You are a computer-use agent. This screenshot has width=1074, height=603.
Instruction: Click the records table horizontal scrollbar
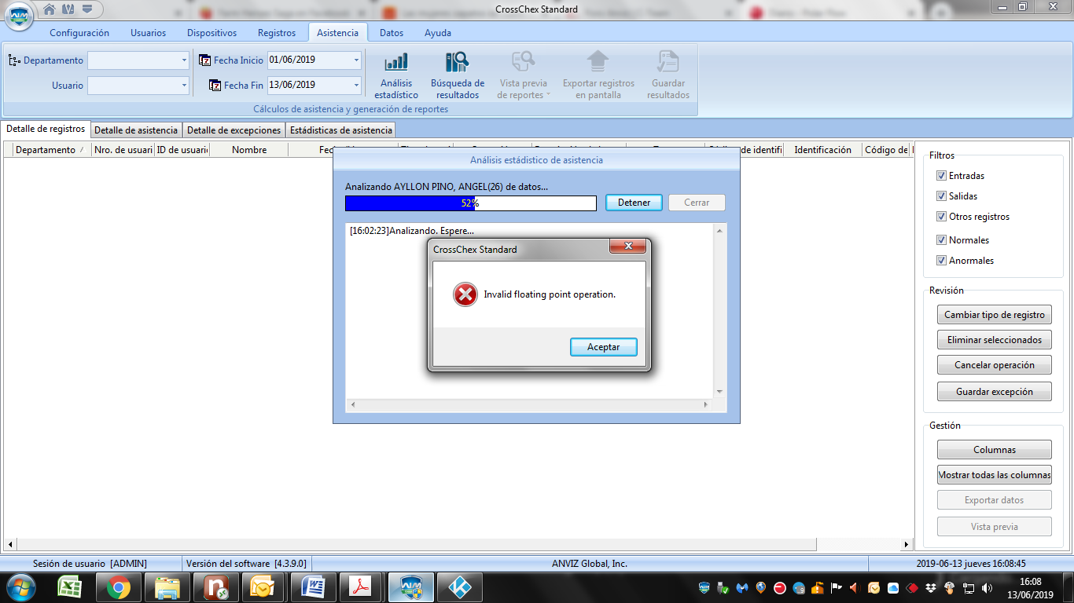coord(458,545)
